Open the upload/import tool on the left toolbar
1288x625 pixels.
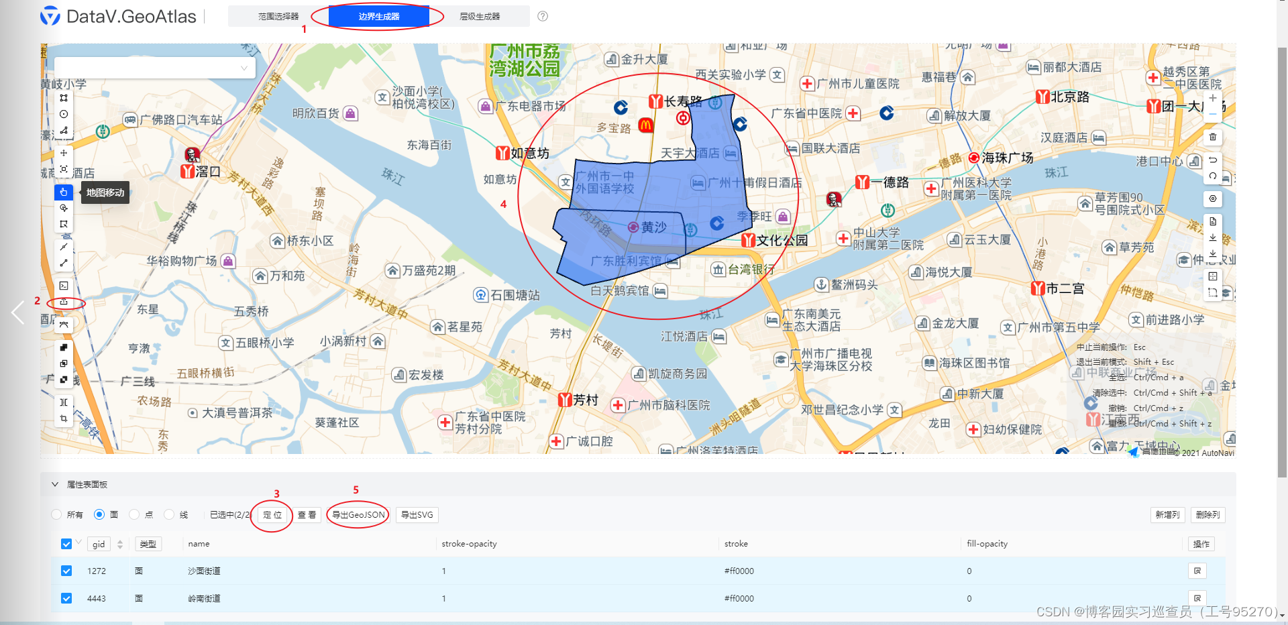[64, 302]
